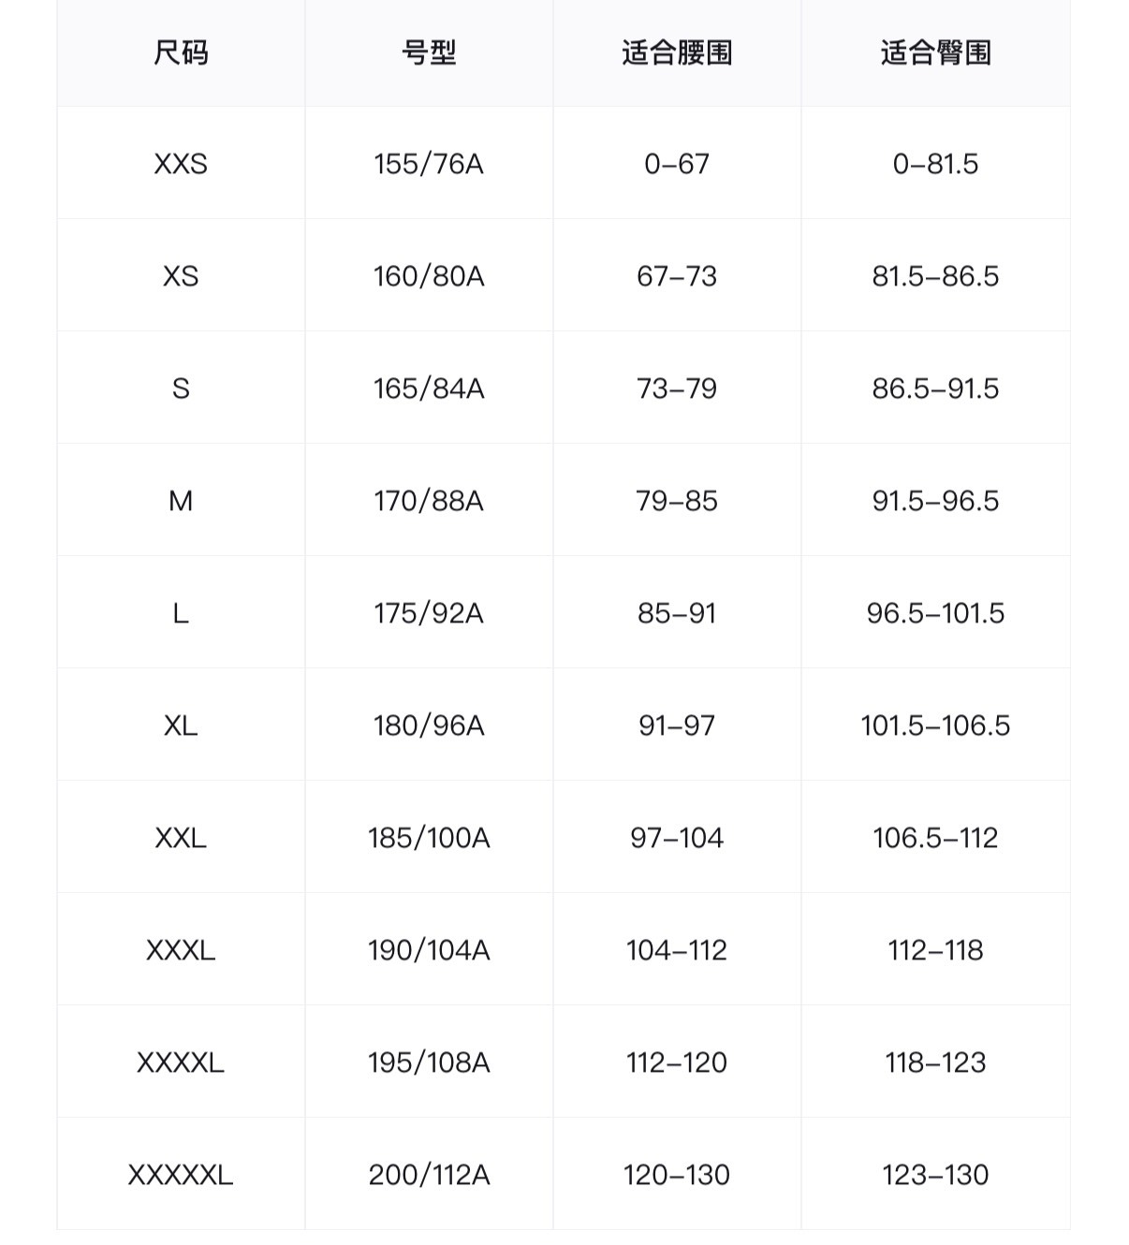Click the 175/92A model cell

click(x=429, y=613)
